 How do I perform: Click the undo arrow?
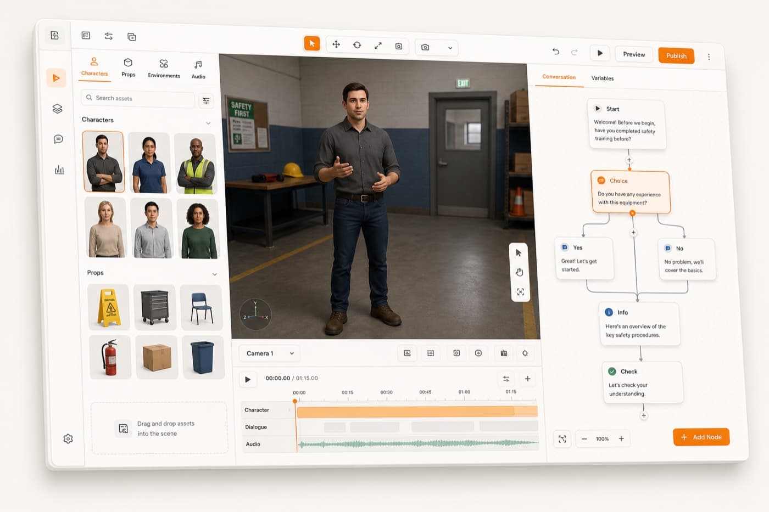pyautogui.click(x=556, y=52)
